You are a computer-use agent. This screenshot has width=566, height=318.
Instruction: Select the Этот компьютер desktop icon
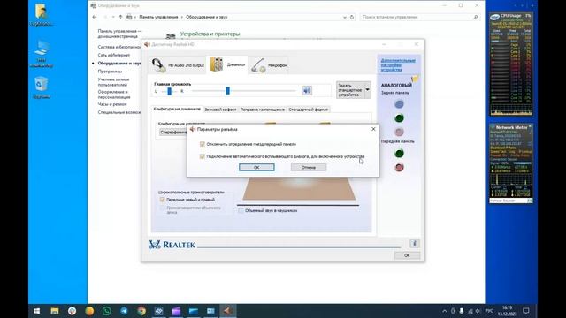42,54
